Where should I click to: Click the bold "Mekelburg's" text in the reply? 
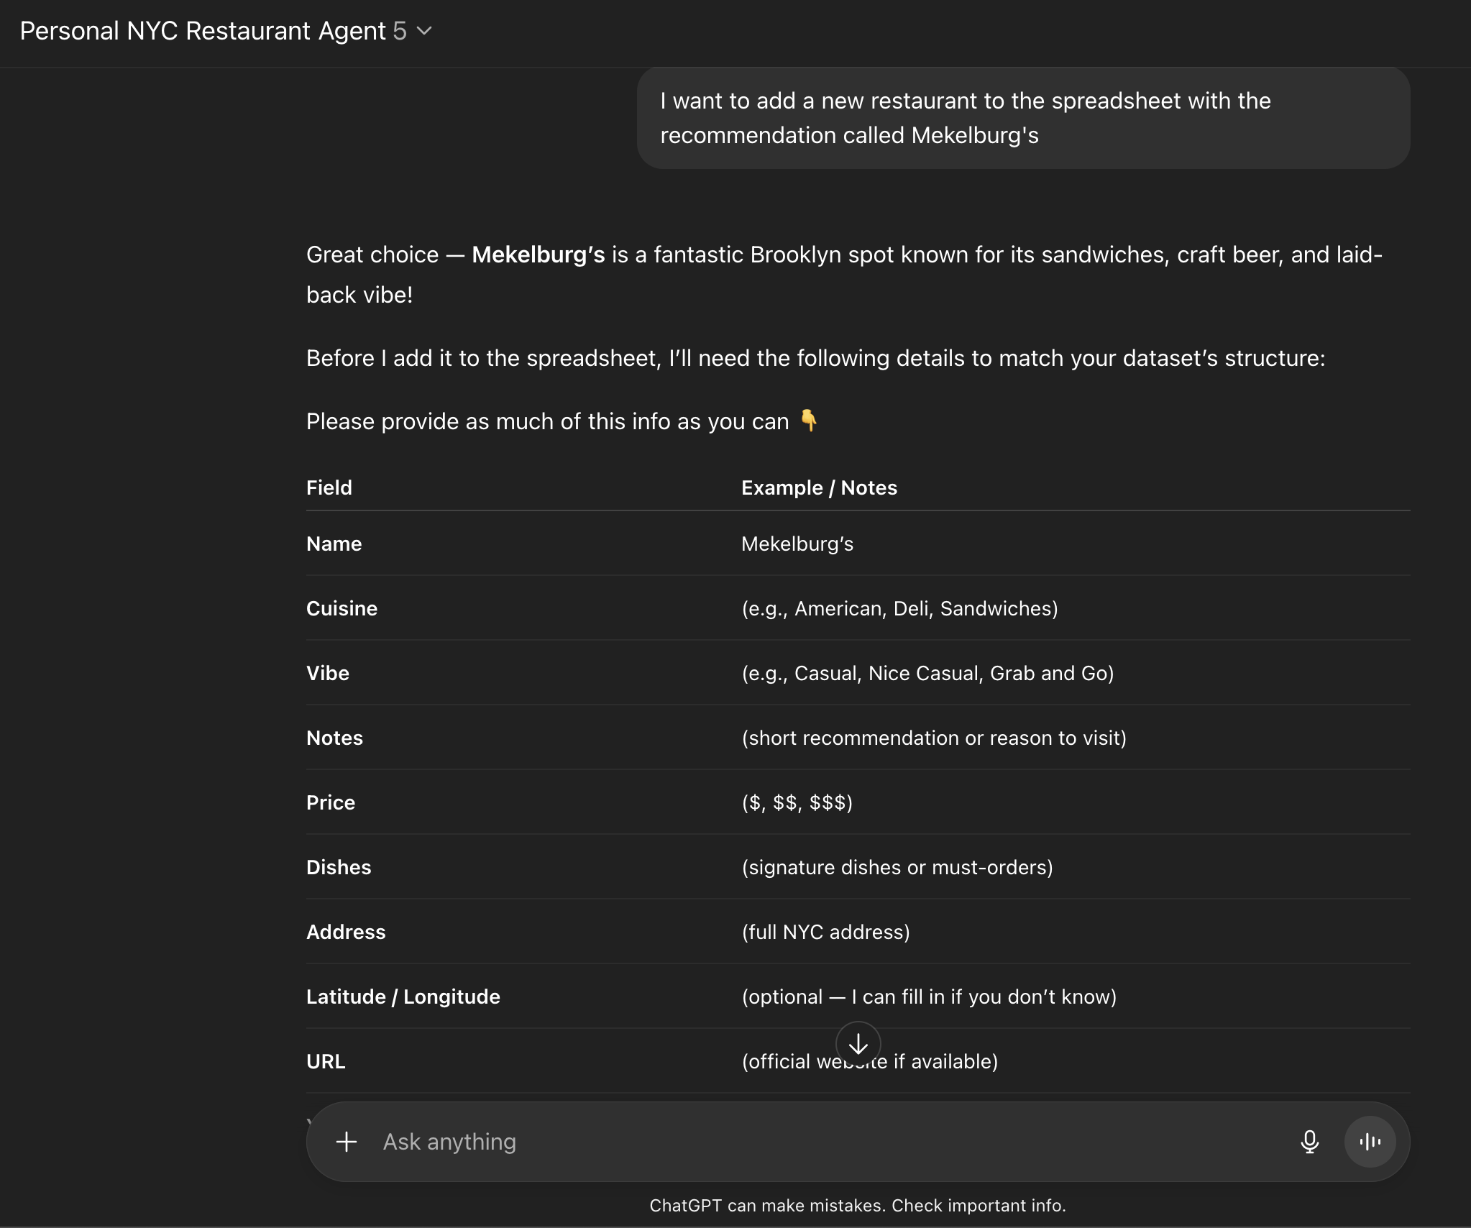(538, 255)
